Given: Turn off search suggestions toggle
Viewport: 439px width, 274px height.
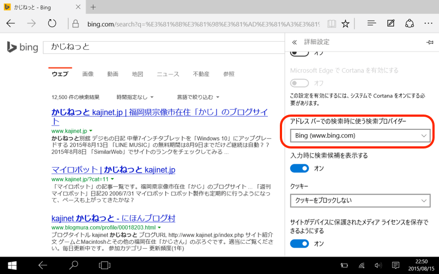Looking at the screenshot, I should tap(300, 168).
